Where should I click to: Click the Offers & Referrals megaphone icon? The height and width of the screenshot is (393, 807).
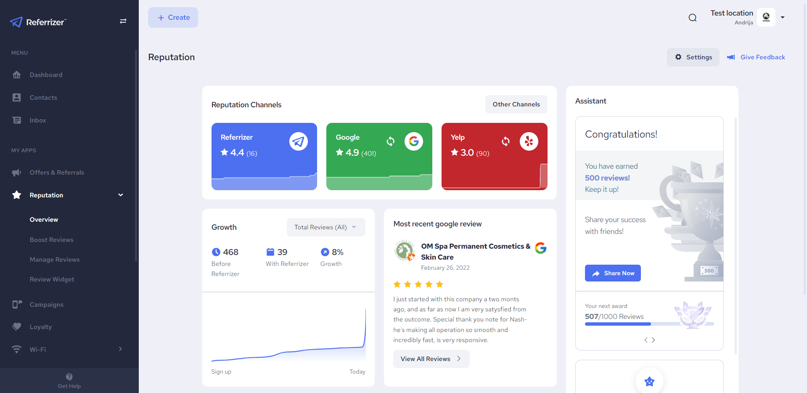pos(17,173)
